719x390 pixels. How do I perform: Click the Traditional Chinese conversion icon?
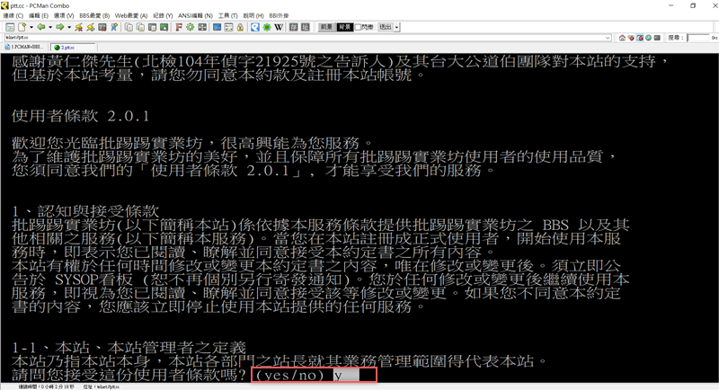[x=294, y=27]
